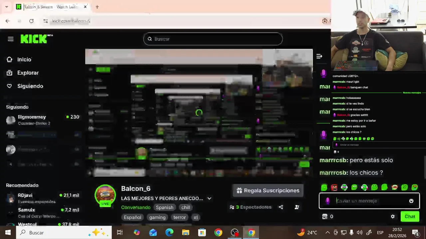Expand the stream title chevron

pyautogui.click(x=209, y=199)
